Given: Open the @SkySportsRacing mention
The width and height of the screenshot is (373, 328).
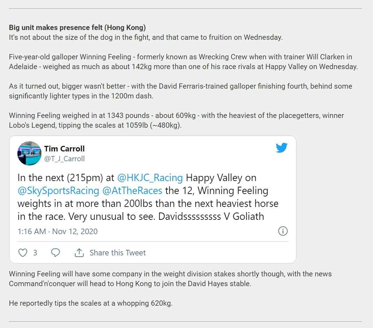Looking at the screenshot, I should [58, 191].
